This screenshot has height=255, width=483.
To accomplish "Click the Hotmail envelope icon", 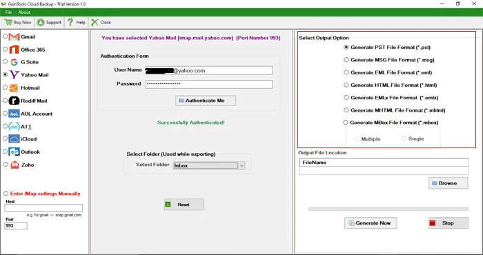I will pyautogui.click(x=14, y=88).
